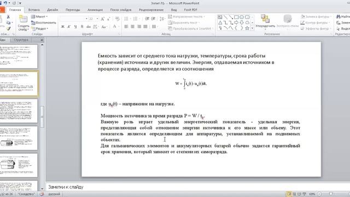Screen dimensions: 350x197
Task: Open the Макет layout dropdown
Action: 39,17
